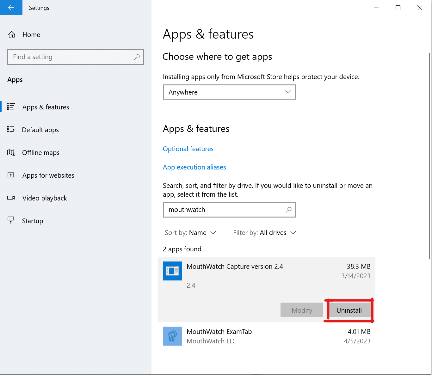Click the vertical scrollbar on the right
This screenshot has height=375, width=432.
[430, 156]
